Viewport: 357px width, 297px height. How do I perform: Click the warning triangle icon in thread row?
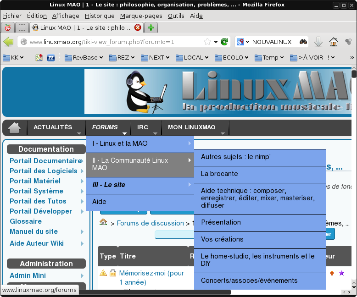[x=103, y=273]
